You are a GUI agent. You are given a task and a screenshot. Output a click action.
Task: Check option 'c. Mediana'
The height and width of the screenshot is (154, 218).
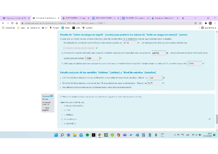(x=62, y=115)
